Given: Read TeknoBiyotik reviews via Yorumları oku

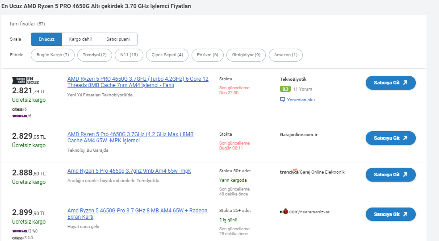Looking at the screenshot, I should click(301, 100).
